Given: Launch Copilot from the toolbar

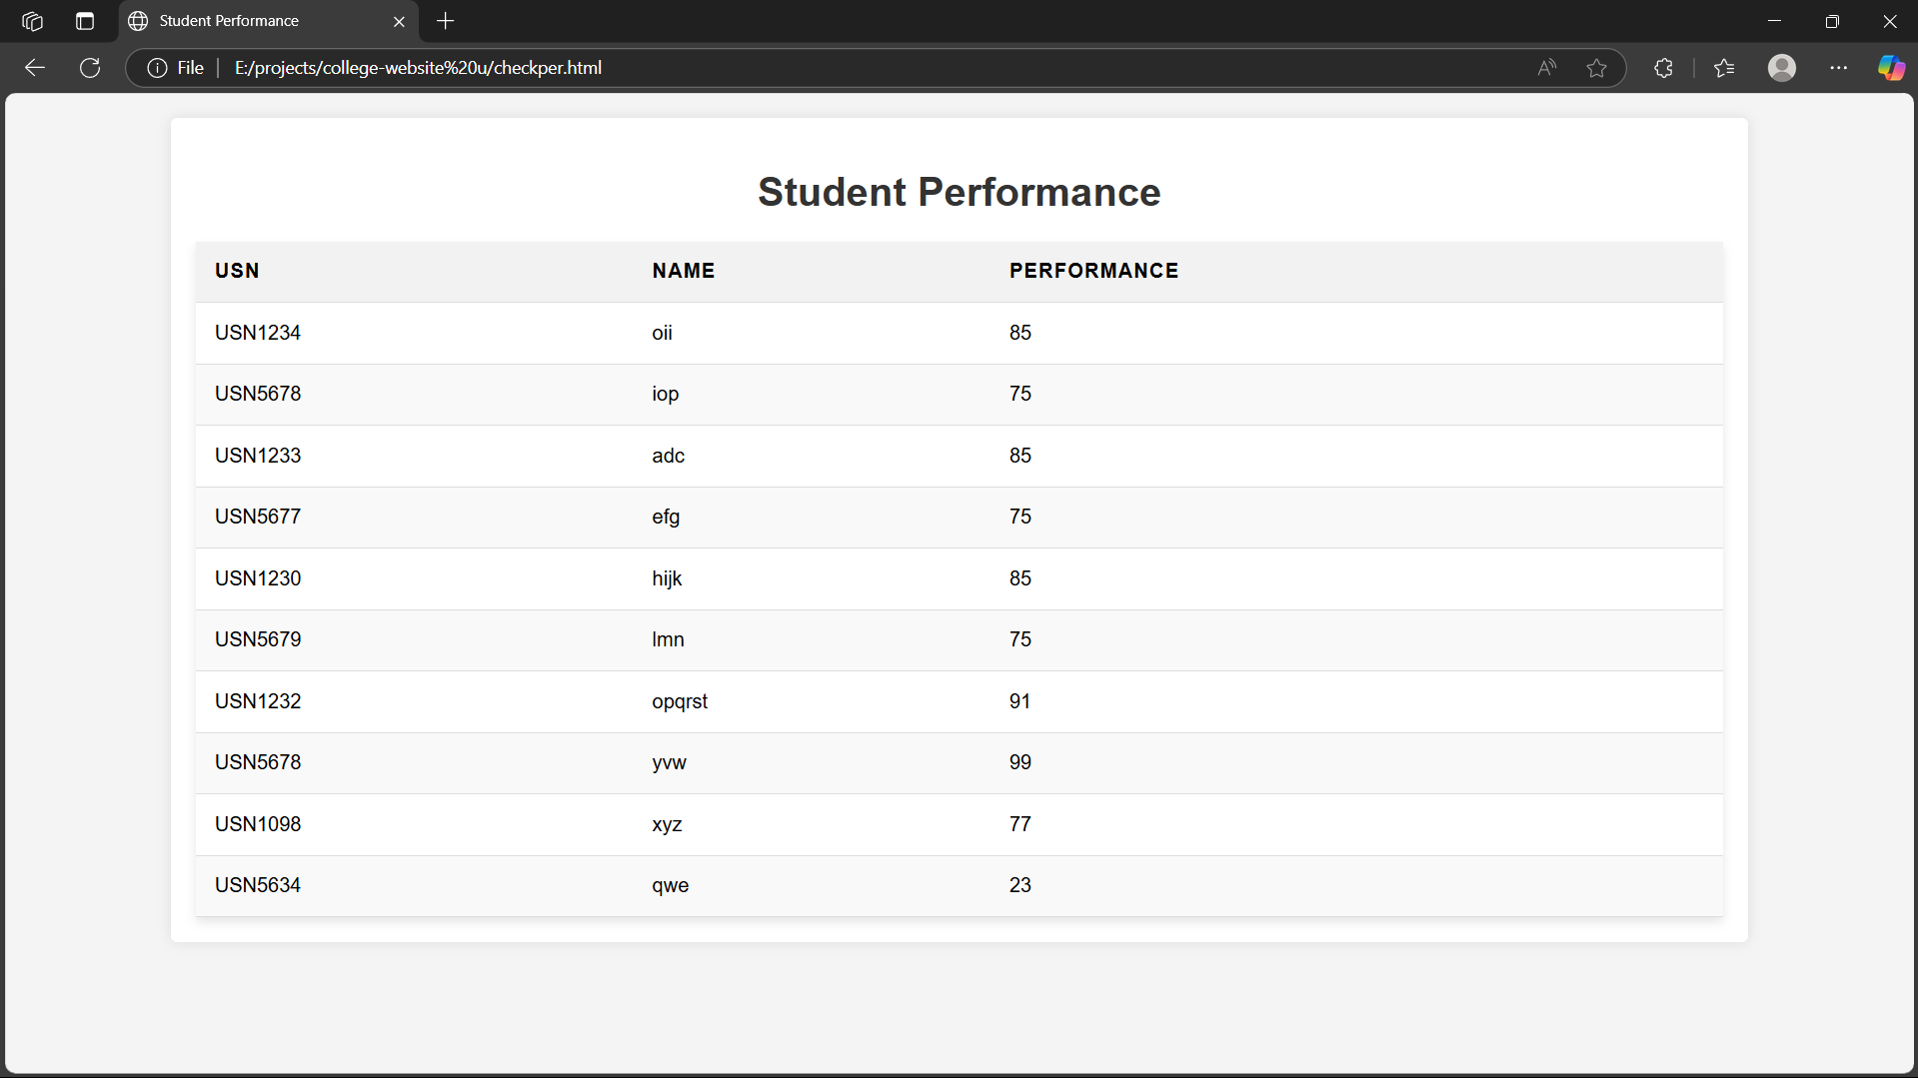Looking at the screenshot, I should tap(1890, 68).
